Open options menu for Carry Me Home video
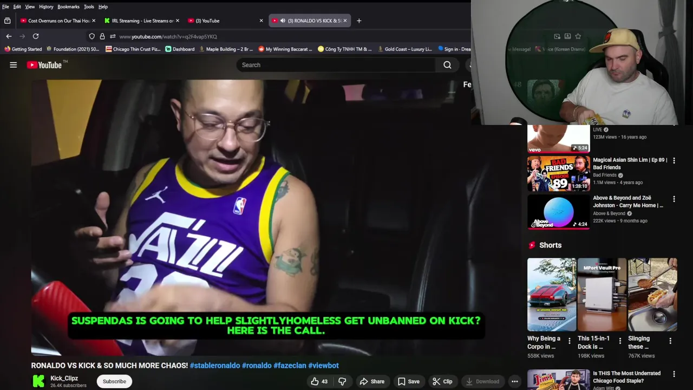Viewport: 693px width, 390px height. click(x=674, y=199)
